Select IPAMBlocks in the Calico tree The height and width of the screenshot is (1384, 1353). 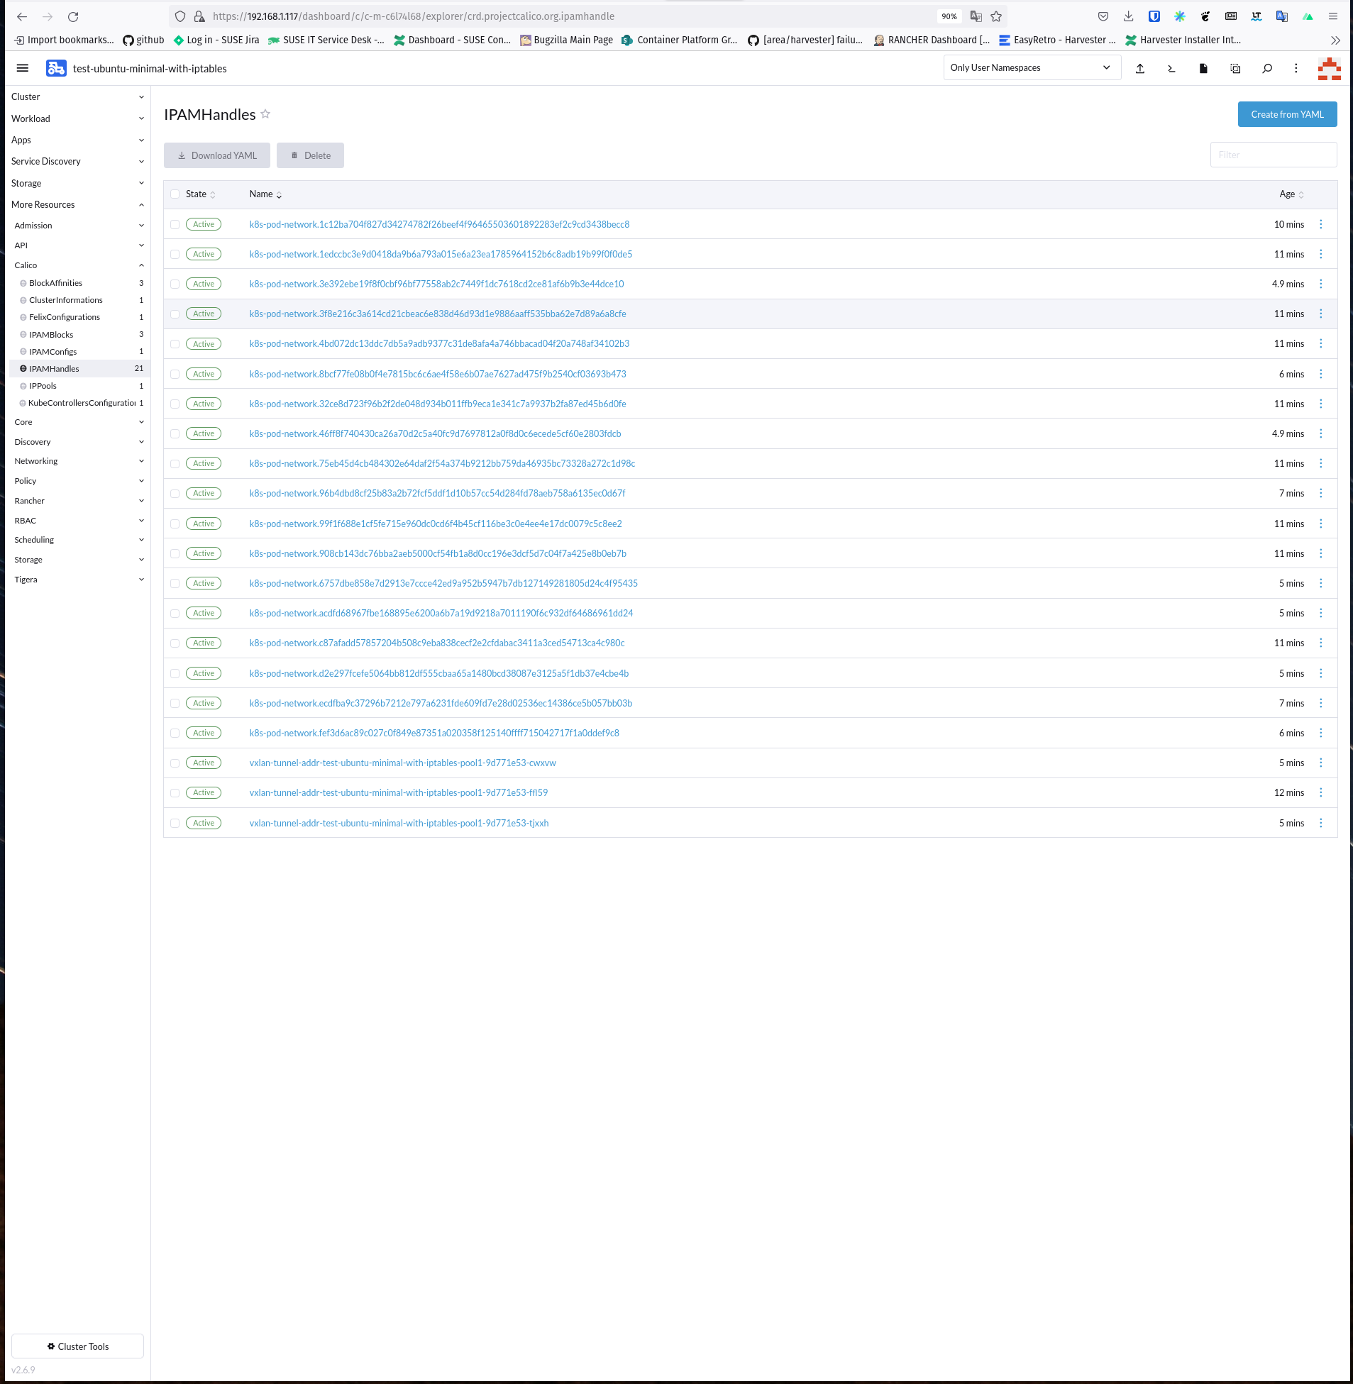tap(51, 334)
